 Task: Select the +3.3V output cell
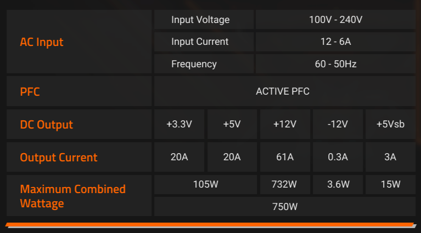click(x=179, y=125)
